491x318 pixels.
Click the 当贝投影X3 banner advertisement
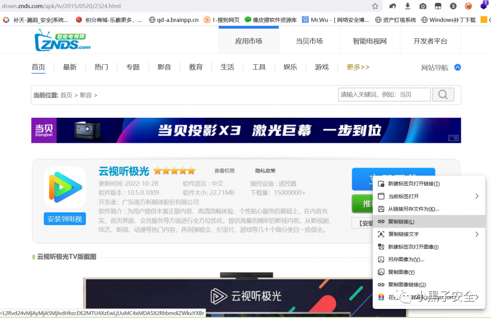point(246,130)
